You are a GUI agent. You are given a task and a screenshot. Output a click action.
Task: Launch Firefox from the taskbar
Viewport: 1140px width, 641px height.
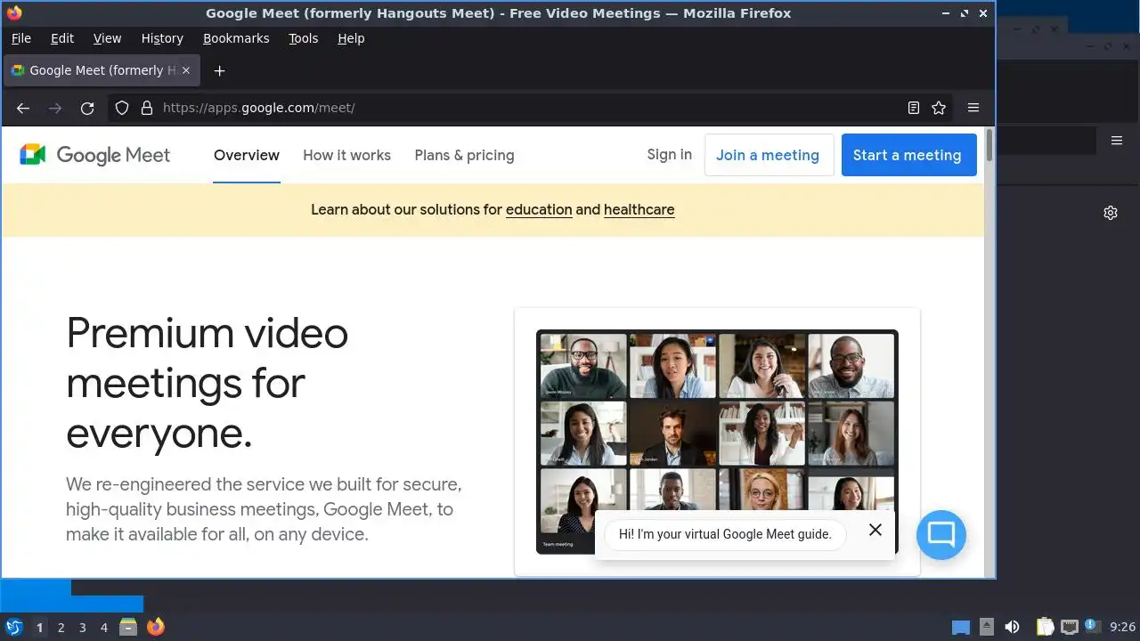[x=156, y=627]
